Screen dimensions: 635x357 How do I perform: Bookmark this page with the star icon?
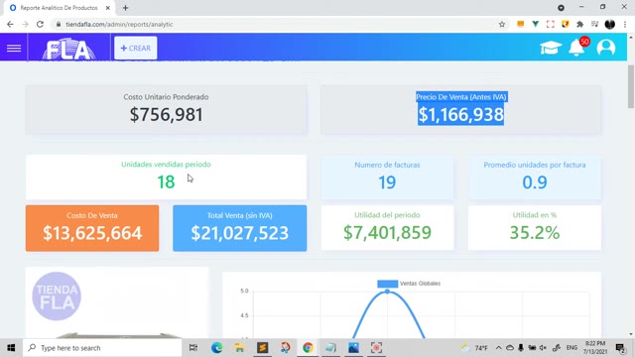point(502,24)
